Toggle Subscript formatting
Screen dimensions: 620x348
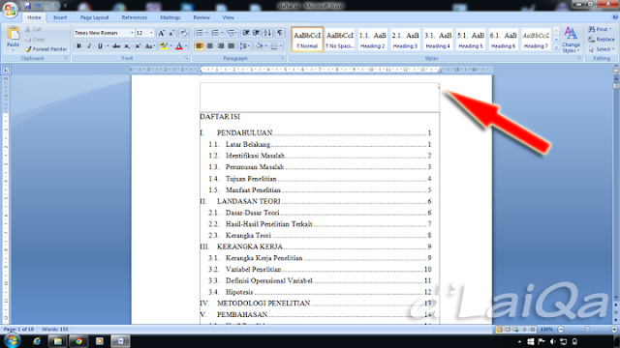pos(127,46)
